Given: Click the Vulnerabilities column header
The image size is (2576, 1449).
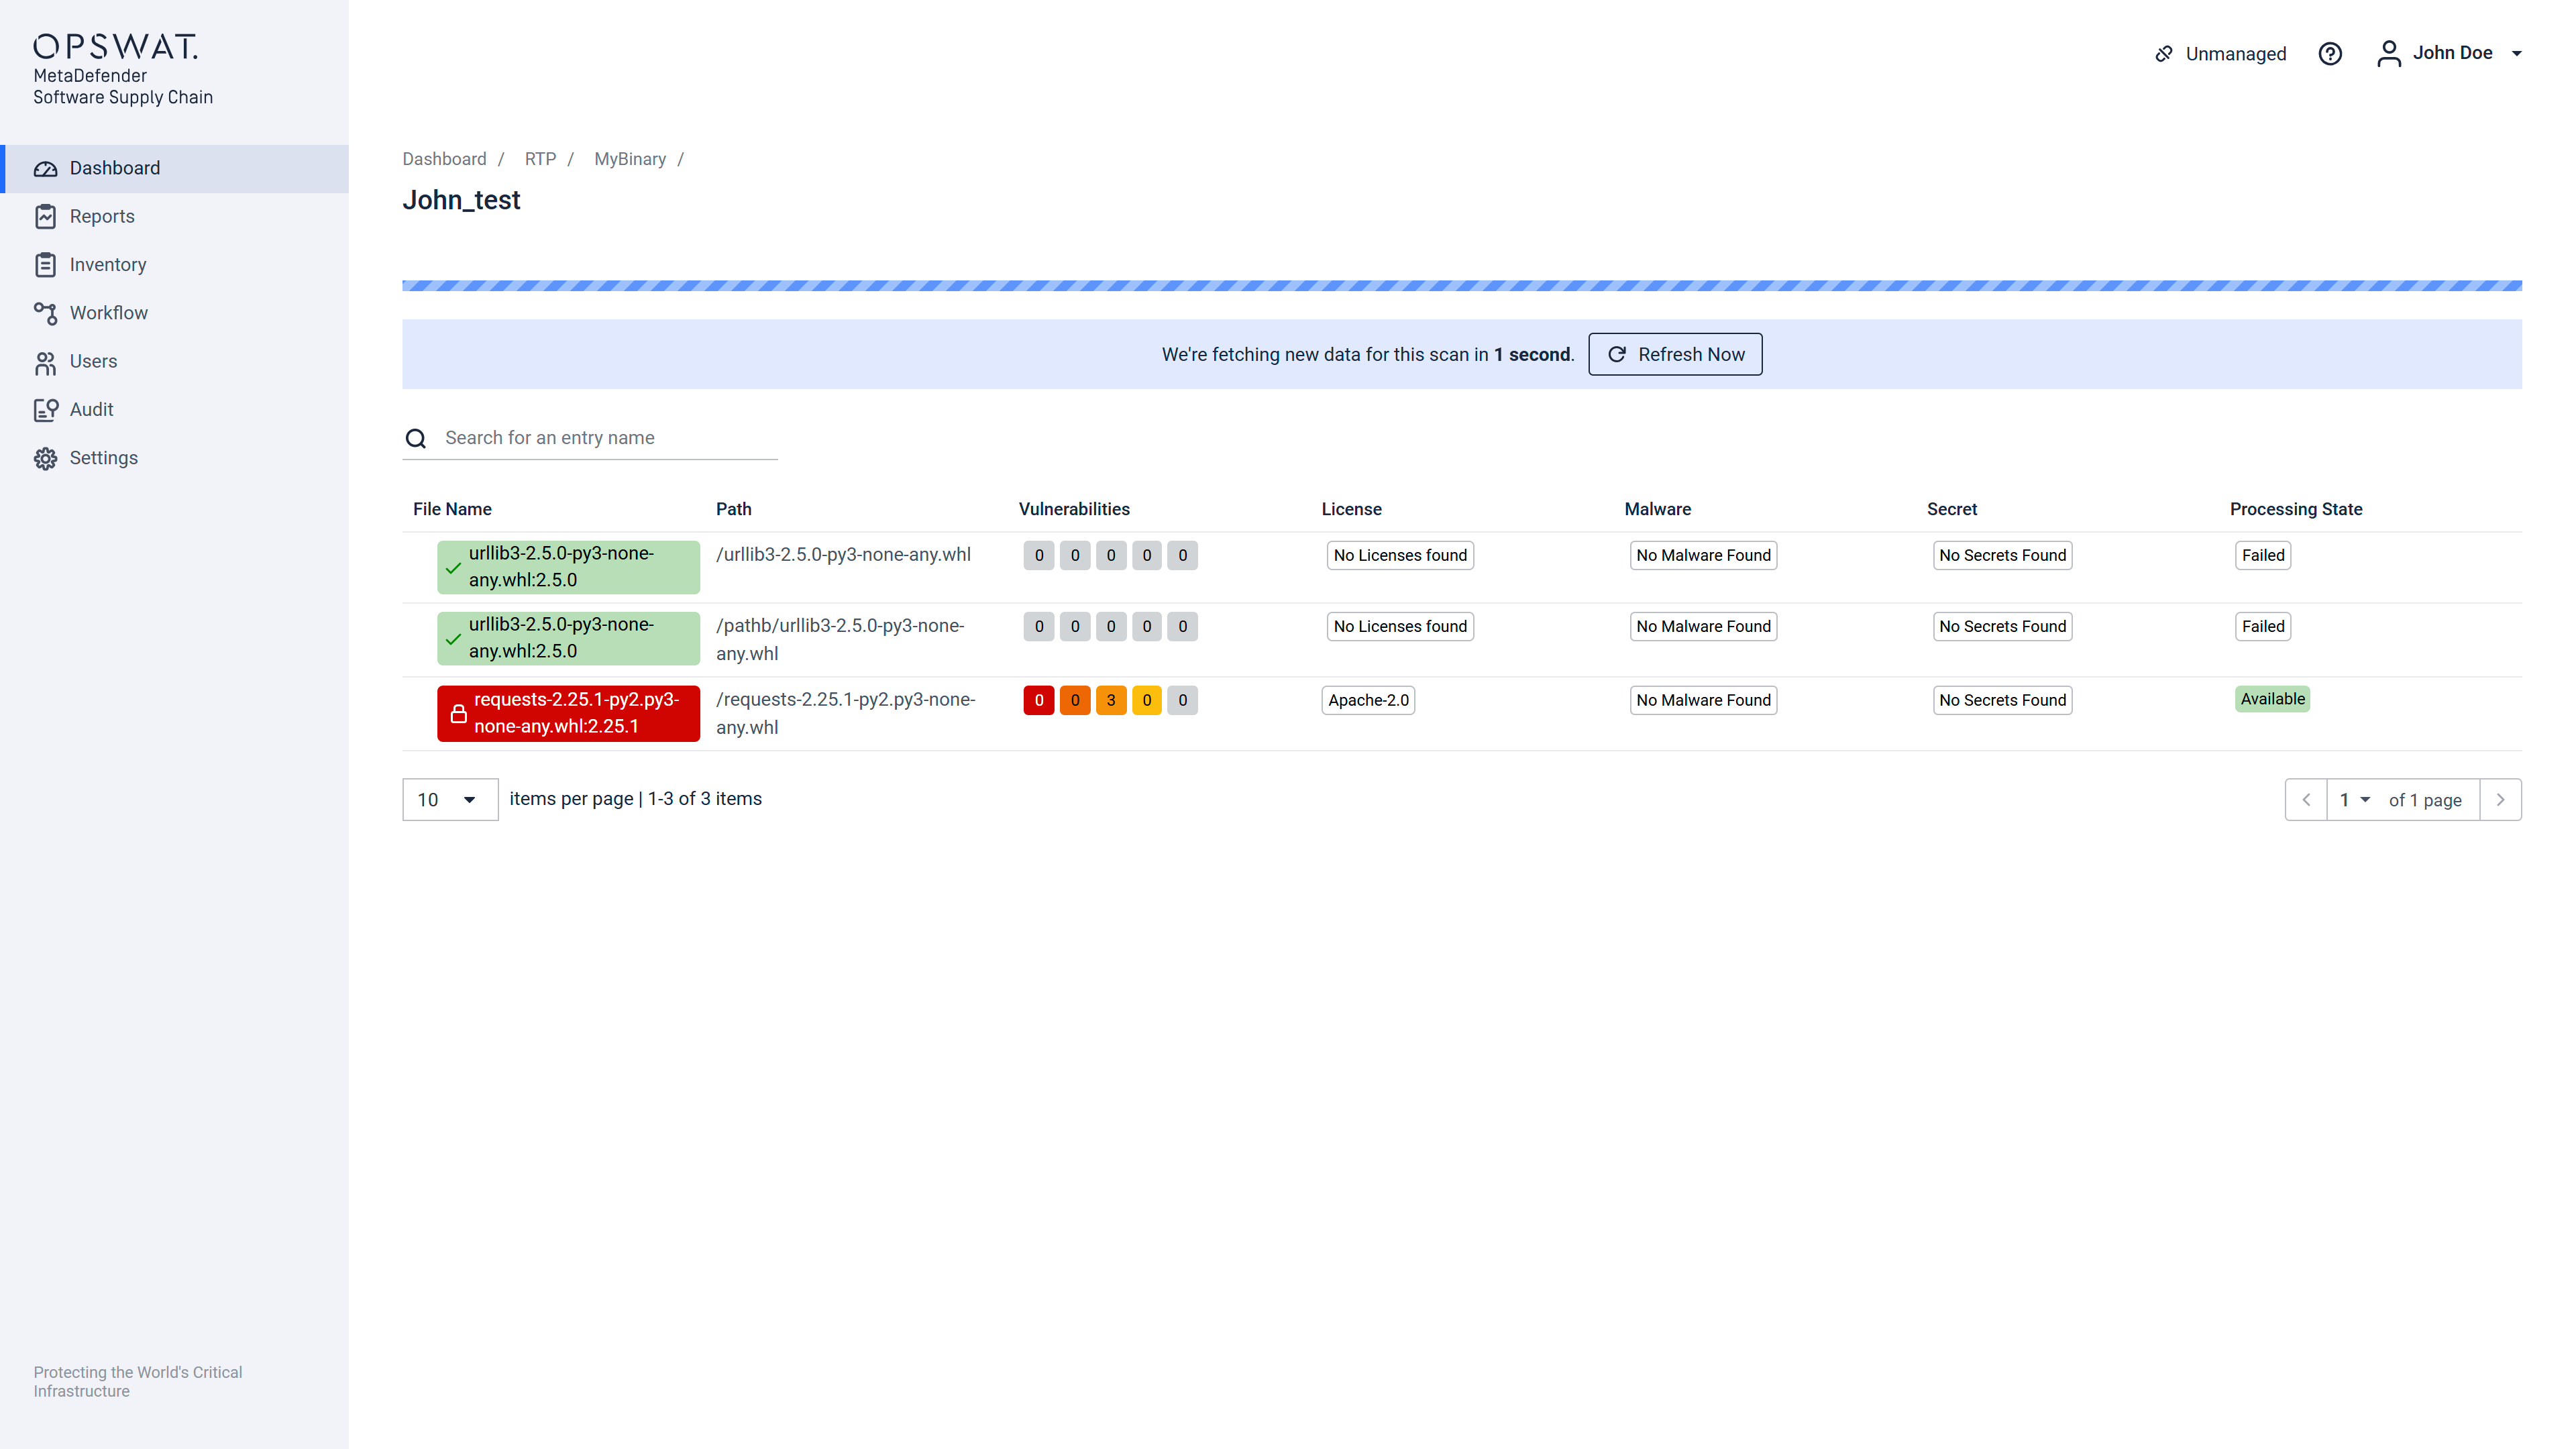Looking at the screenshot, I should 1074,510.
